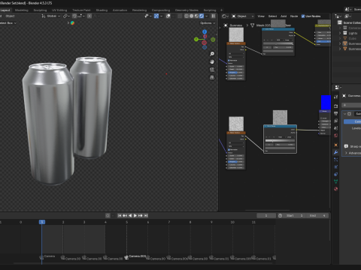
Task: Click the show overlays icon
Action: 168,16
